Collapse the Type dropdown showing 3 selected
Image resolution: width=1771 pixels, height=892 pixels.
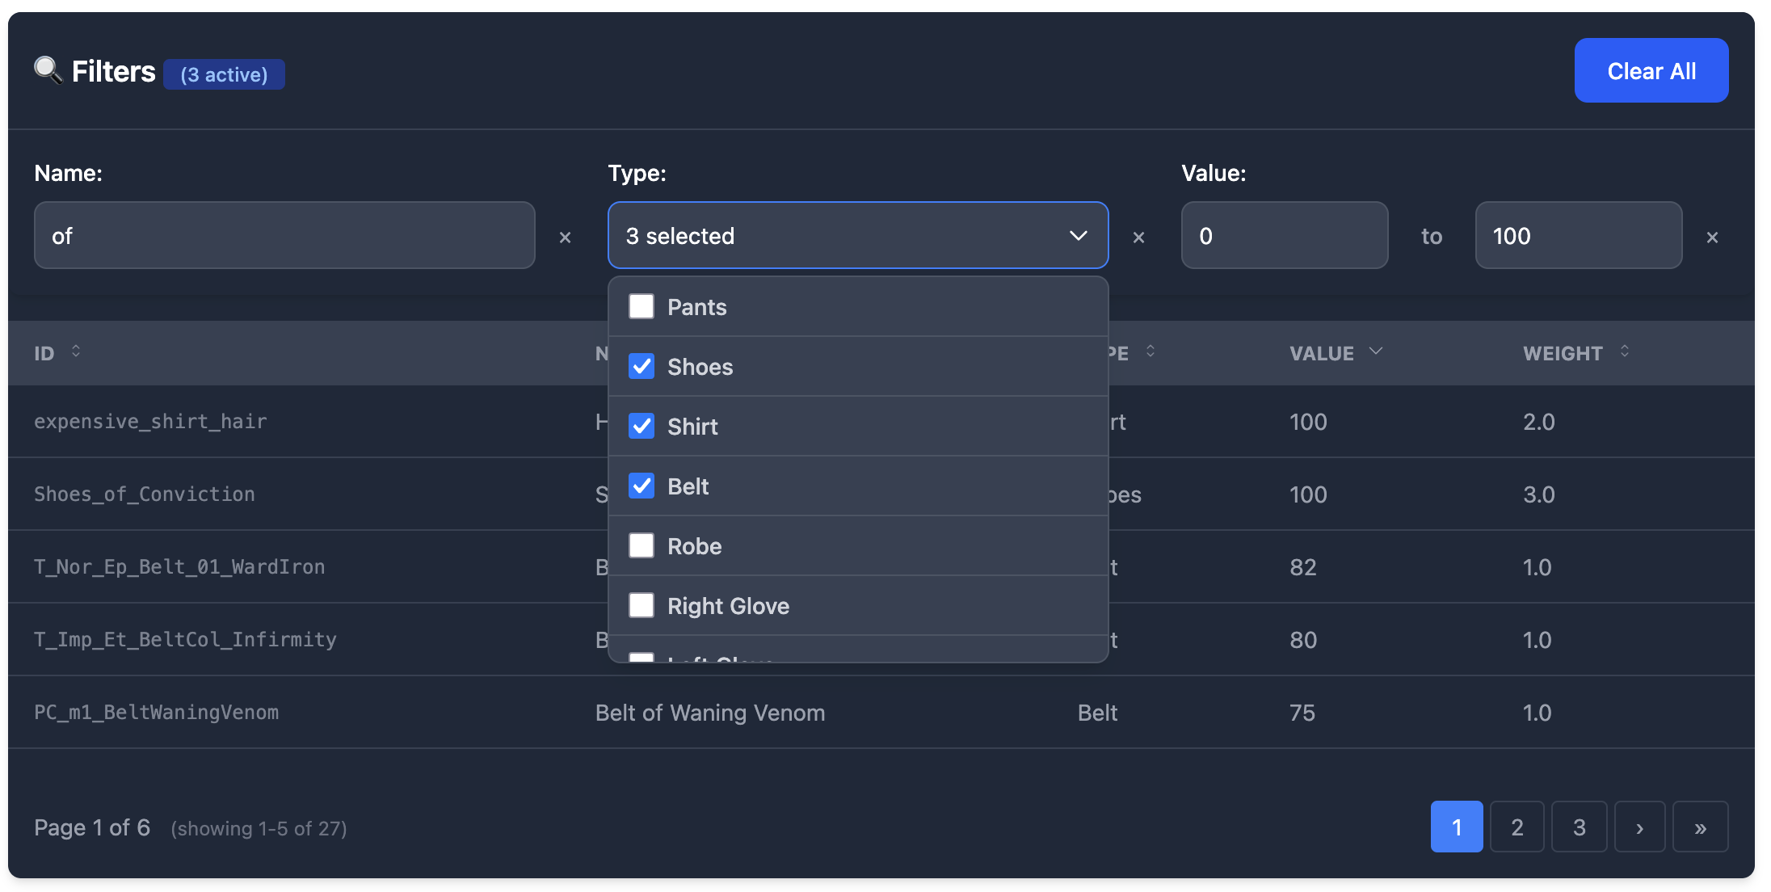(1079, 235)
